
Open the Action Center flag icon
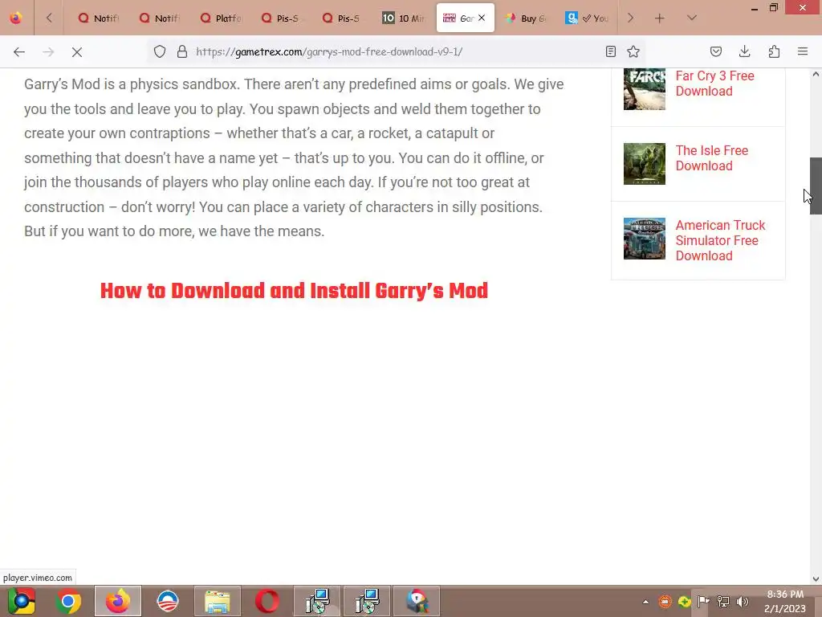(x=703, y=602)
